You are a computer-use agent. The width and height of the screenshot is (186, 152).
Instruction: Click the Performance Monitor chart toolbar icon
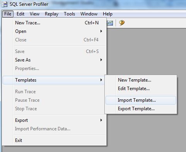tap(110, 23)
